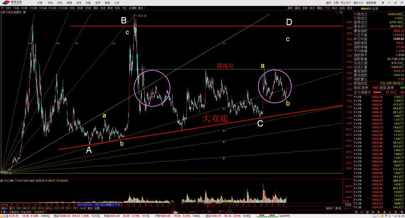Select 多周期 view

coord(132,8)
